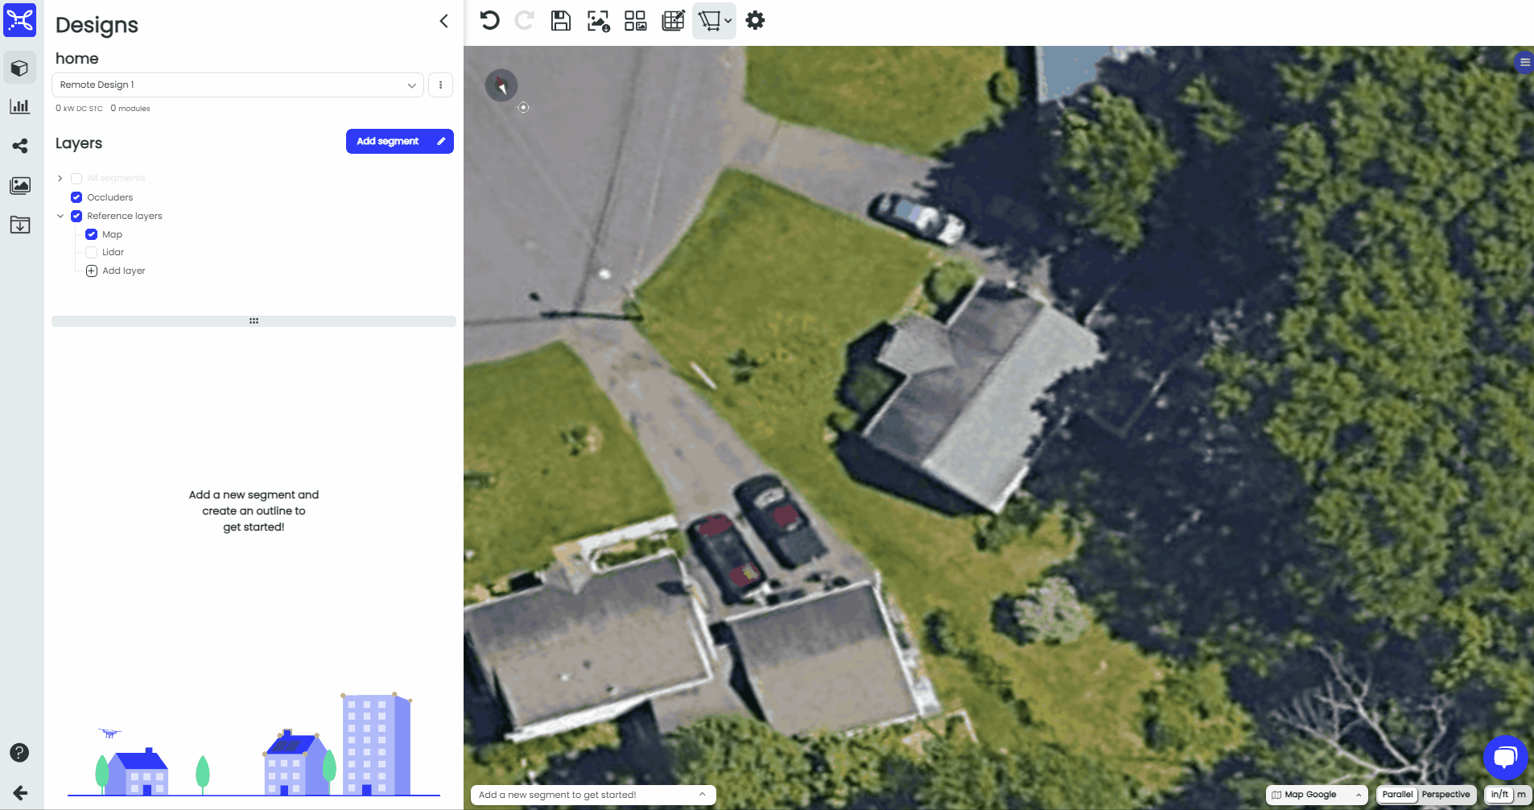Open the Remote Design 1 dropdown

237,85
